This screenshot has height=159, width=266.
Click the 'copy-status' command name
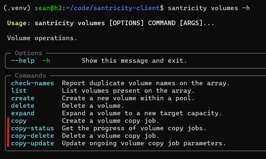tap(33, 128)
